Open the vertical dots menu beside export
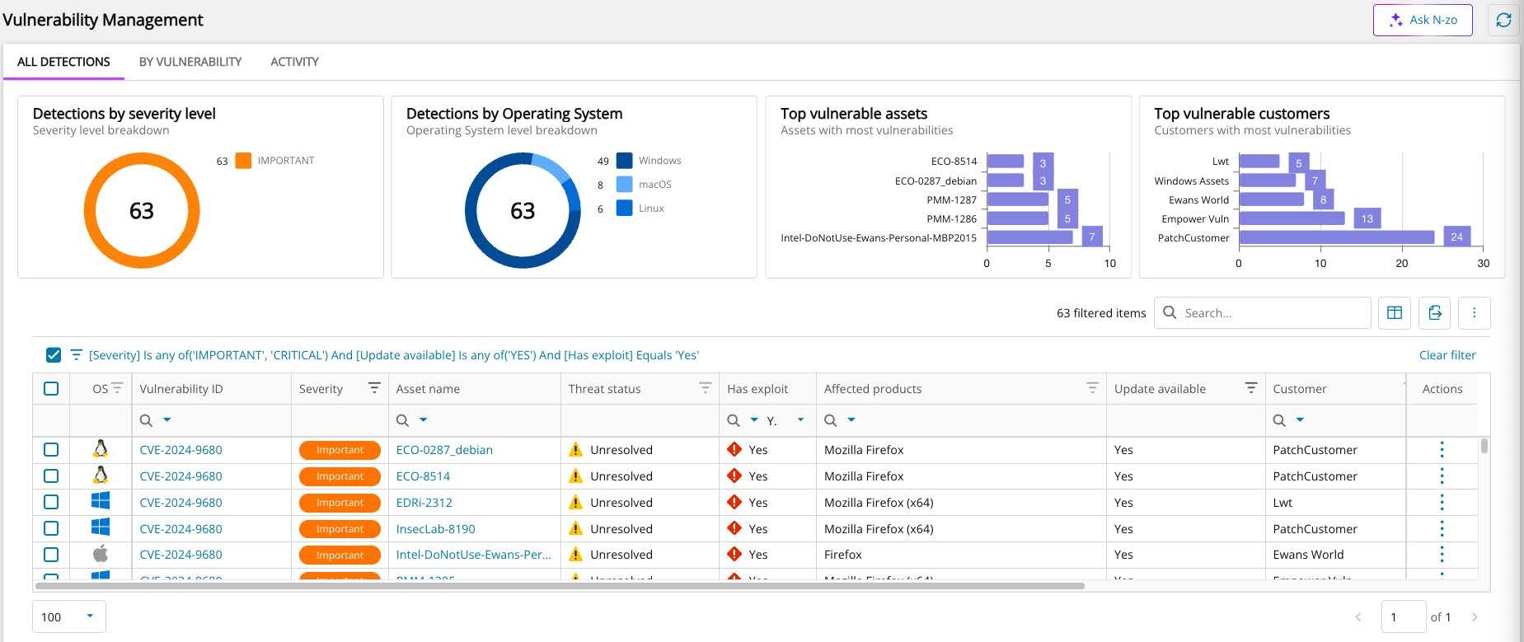1524x642 pixels. click(x=1475, y=313)
